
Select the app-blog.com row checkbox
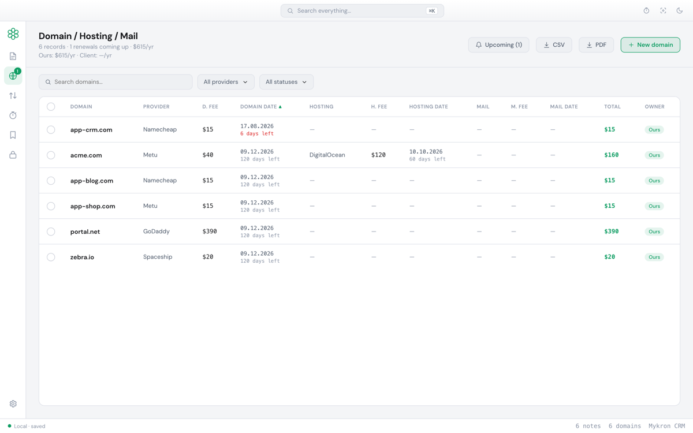coord(51,181)
